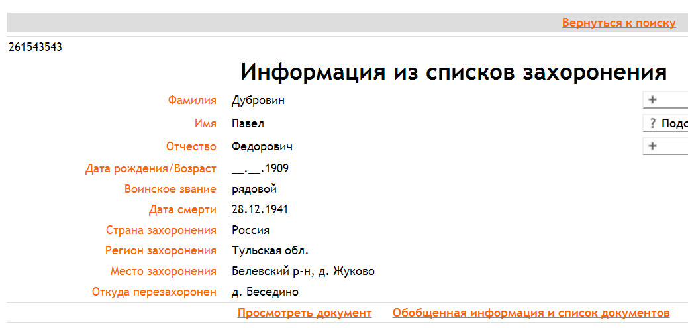Click the birth year value "__.__.1909"
The image size is (688, 328).
pyautogui.click(x=260, y=168)
